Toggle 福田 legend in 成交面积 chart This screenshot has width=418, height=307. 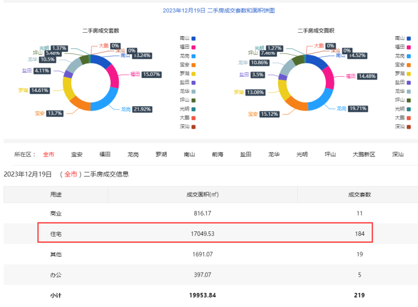click(402, 47)
